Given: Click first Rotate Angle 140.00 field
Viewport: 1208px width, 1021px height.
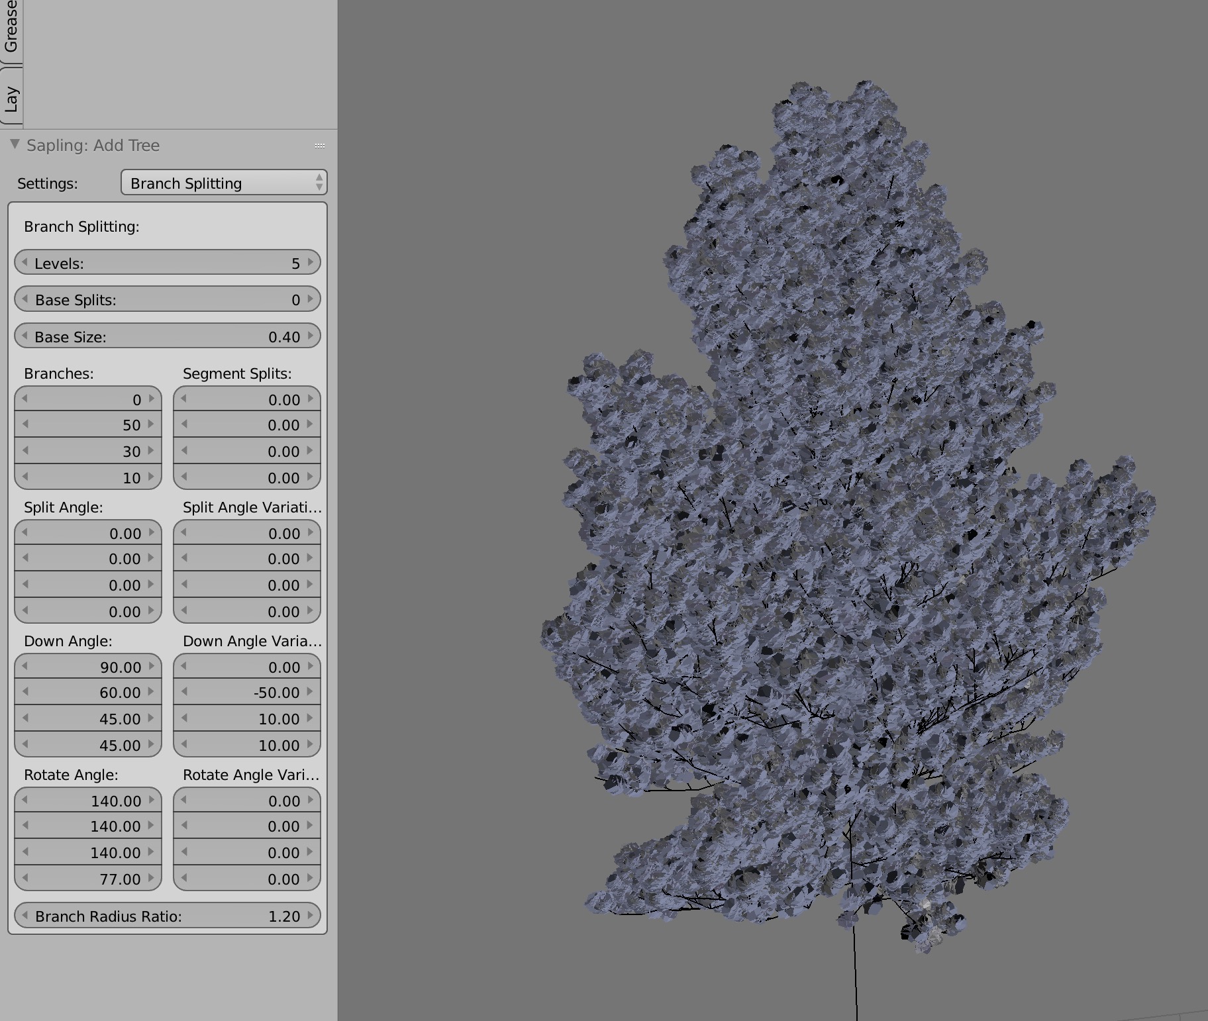Looking at the screenshot, I should (x=88, y=801).
